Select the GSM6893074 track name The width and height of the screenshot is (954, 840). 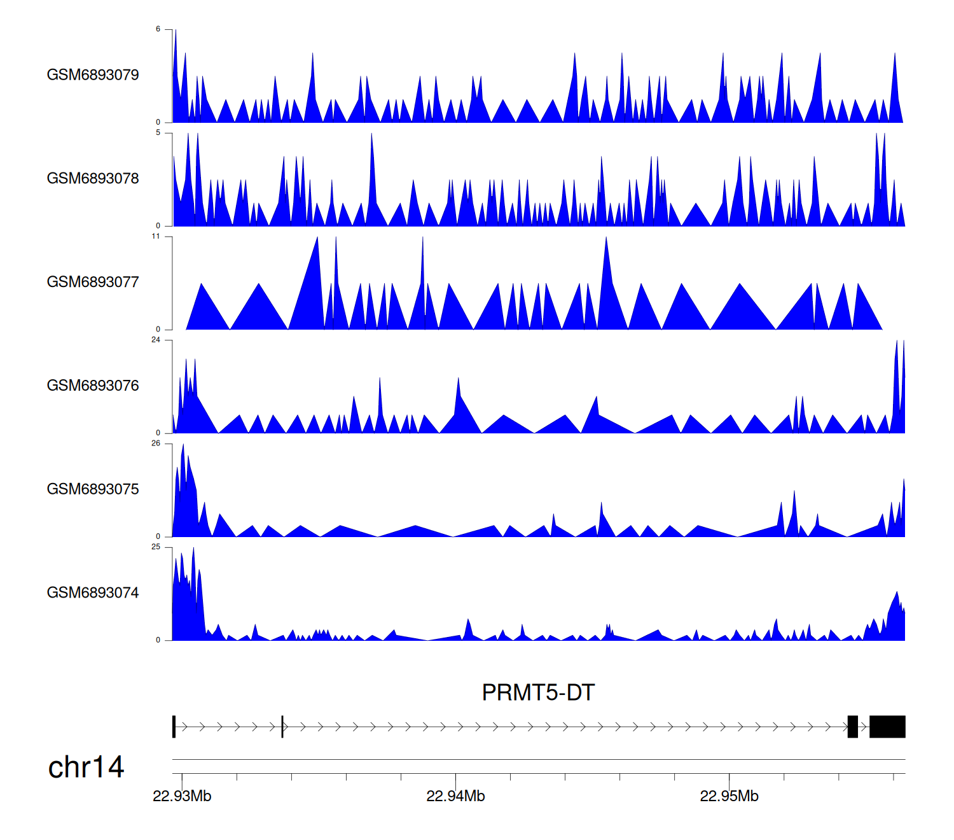[x=93, y=593]
